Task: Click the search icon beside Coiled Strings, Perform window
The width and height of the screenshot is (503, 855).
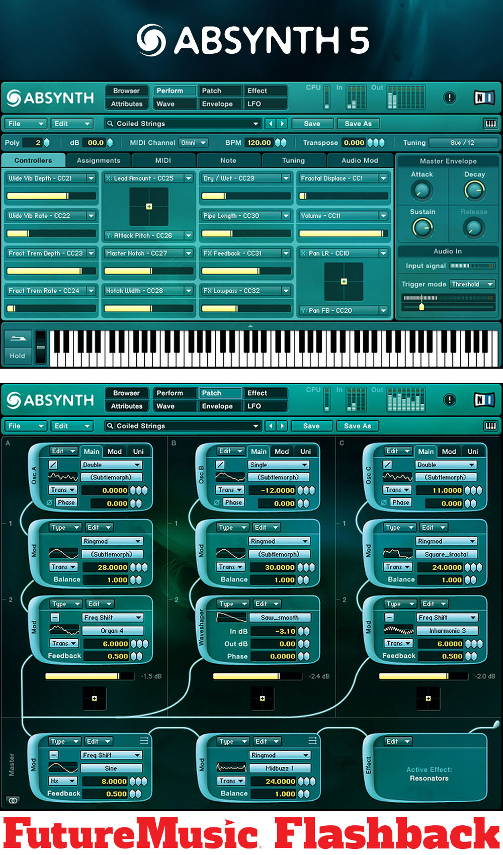Action: 110,124
